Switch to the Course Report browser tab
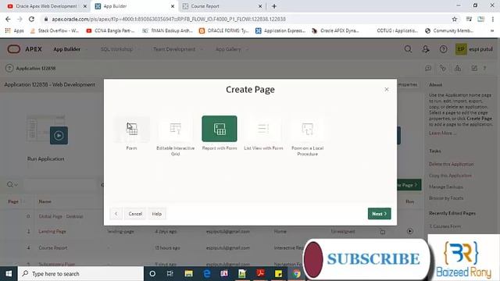Screen dimensions: 500x281 pos(222,6)
